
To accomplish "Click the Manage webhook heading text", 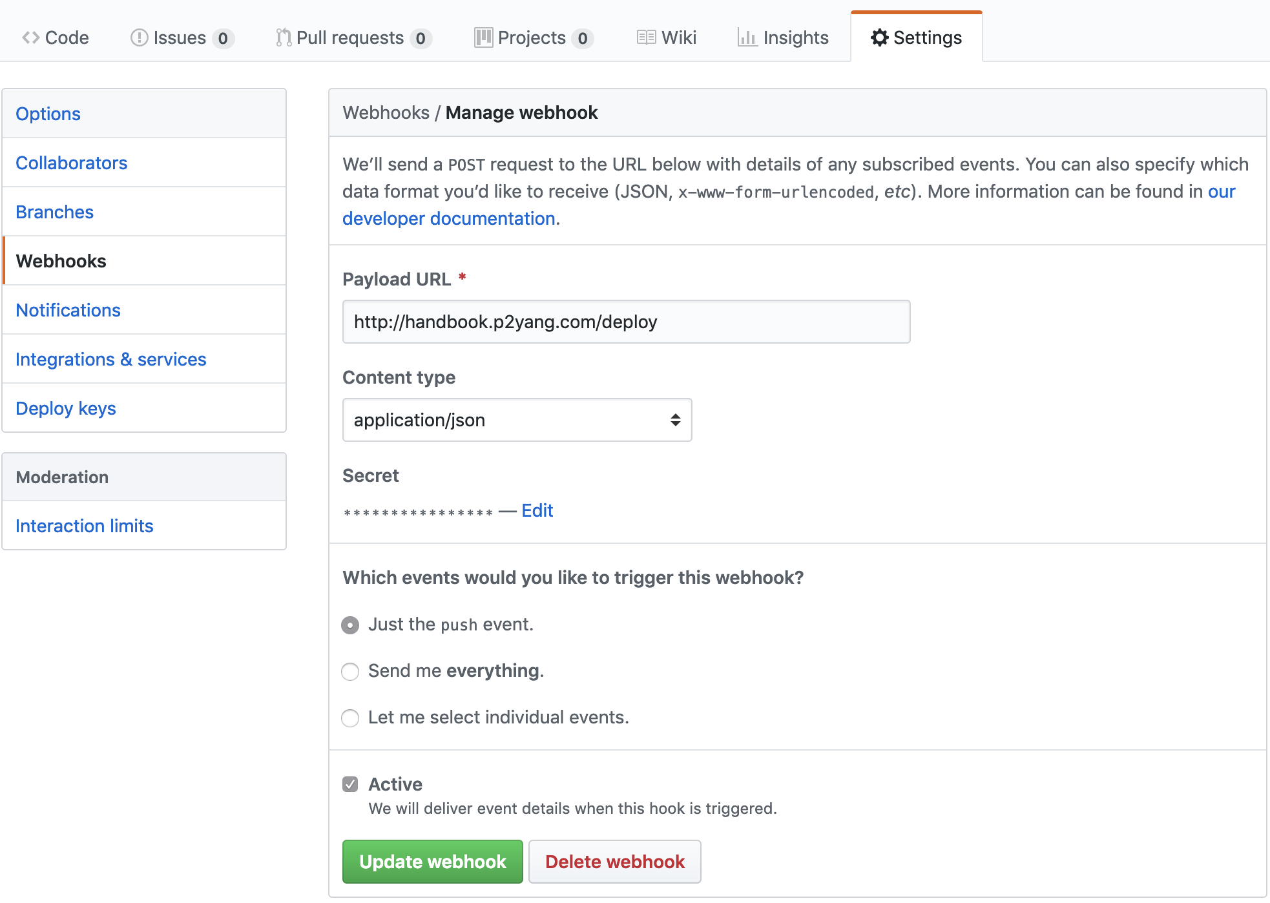I will (521, 112).
